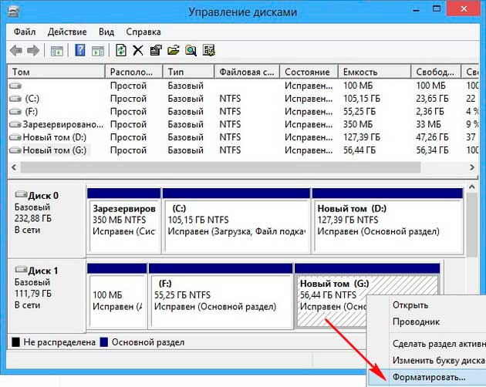486x387 pixels.
Task: Select the Зарезервировано 350 МБ partition block
Action: pyautogui.click(x=124, y=221)
